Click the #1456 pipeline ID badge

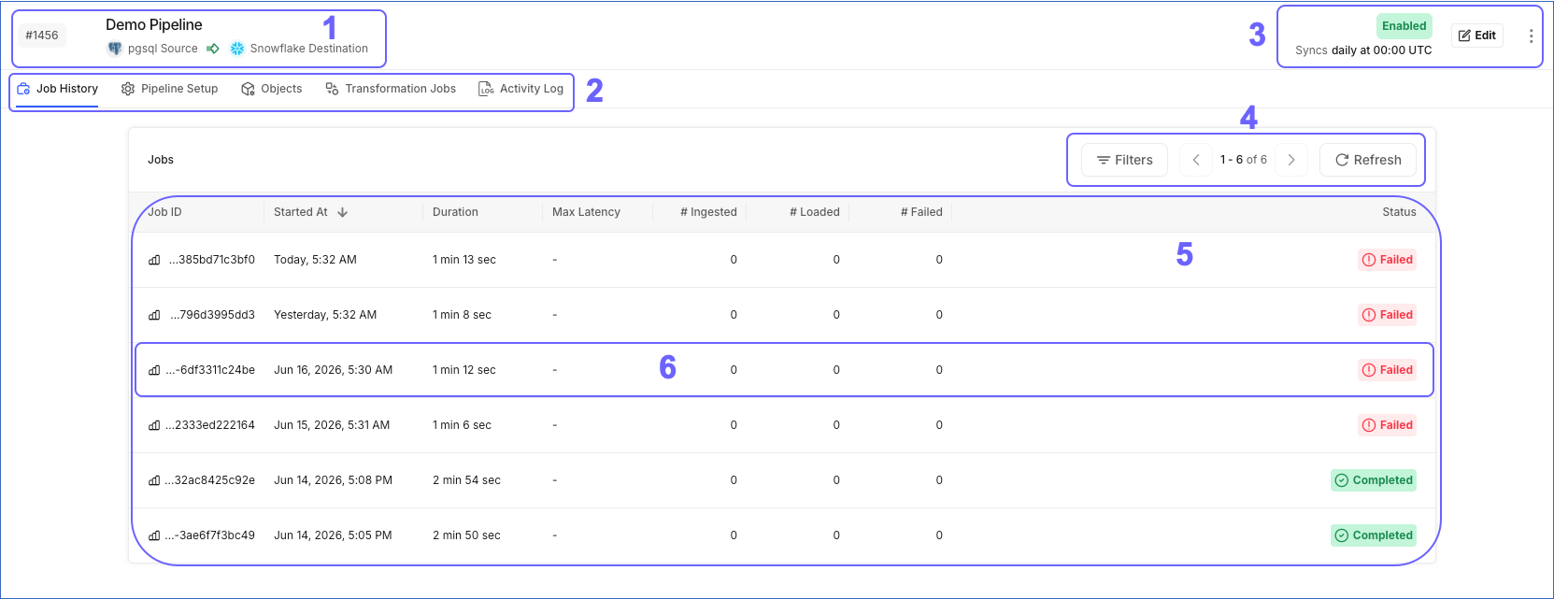(x=42, y=36)
